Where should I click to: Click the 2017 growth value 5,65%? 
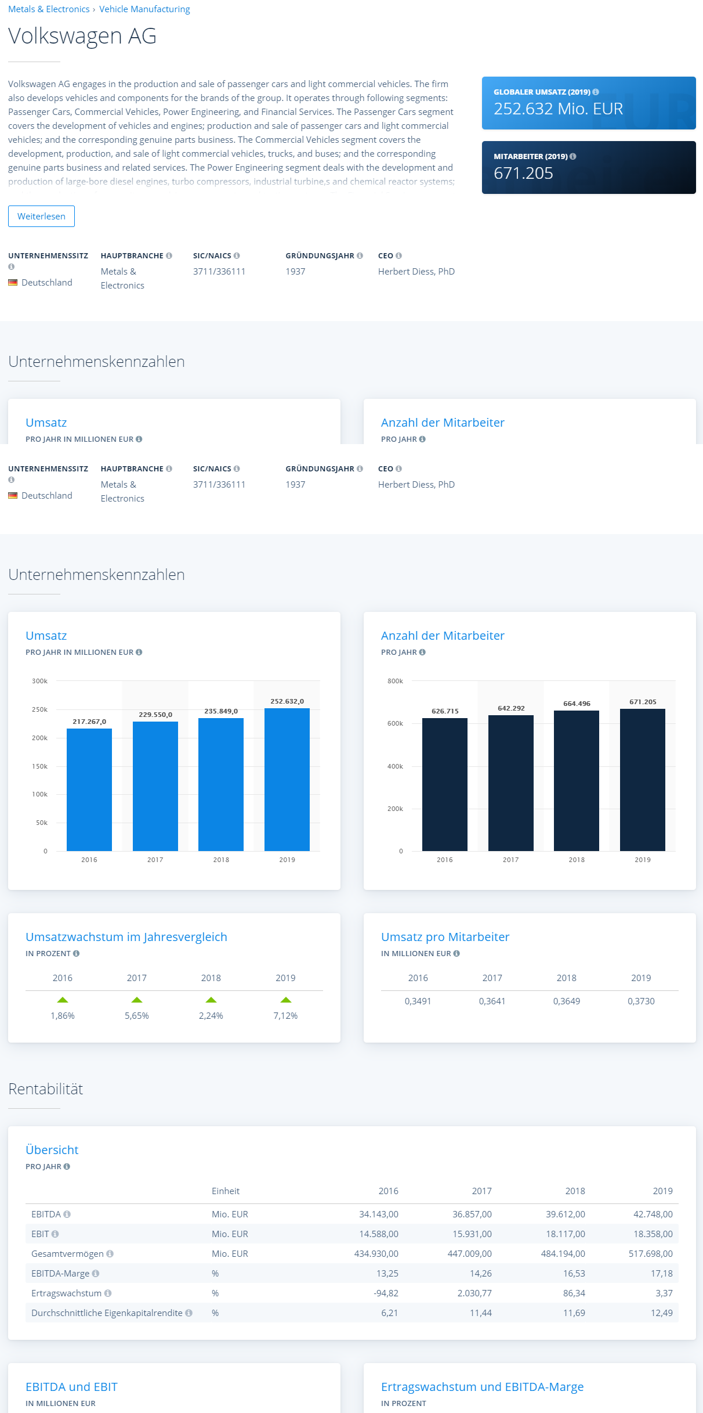point(137,1015)
